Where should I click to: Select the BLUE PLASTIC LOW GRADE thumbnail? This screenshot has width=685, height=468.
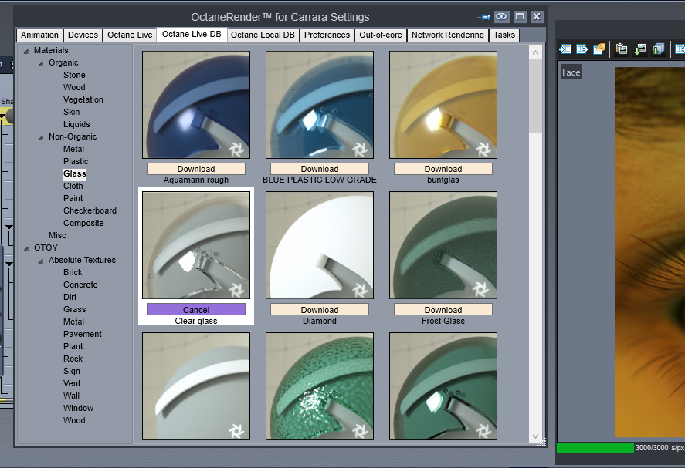click(320, 105)
